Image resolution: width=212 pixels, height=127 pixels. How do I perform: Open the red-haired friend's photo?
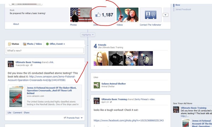(x=101, y=59)
